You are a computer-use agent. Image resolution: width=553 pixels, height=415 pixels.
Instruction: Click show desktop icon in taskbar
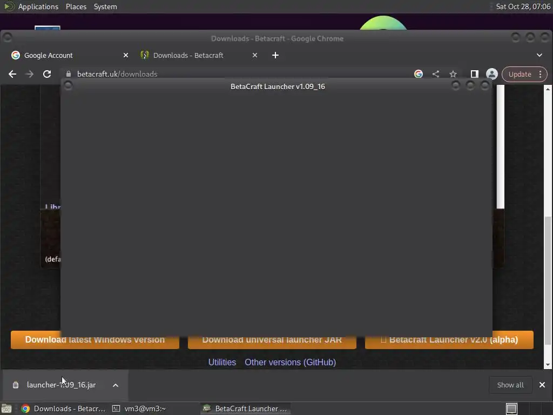tap(6, 409)
